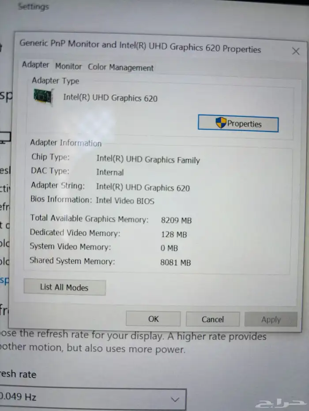309x411 pixels.
Task: Select the shared memory value '8081 MB'
Action: click(x=176, y=263)
